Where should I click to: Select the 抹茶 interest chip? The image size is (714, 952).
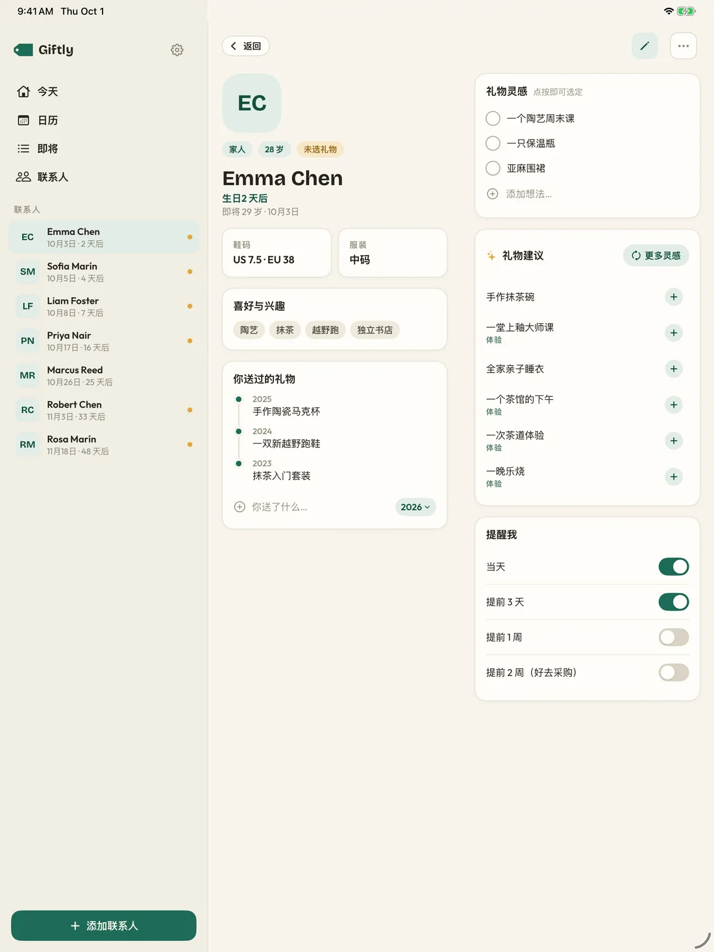click(x=285, y=330)
